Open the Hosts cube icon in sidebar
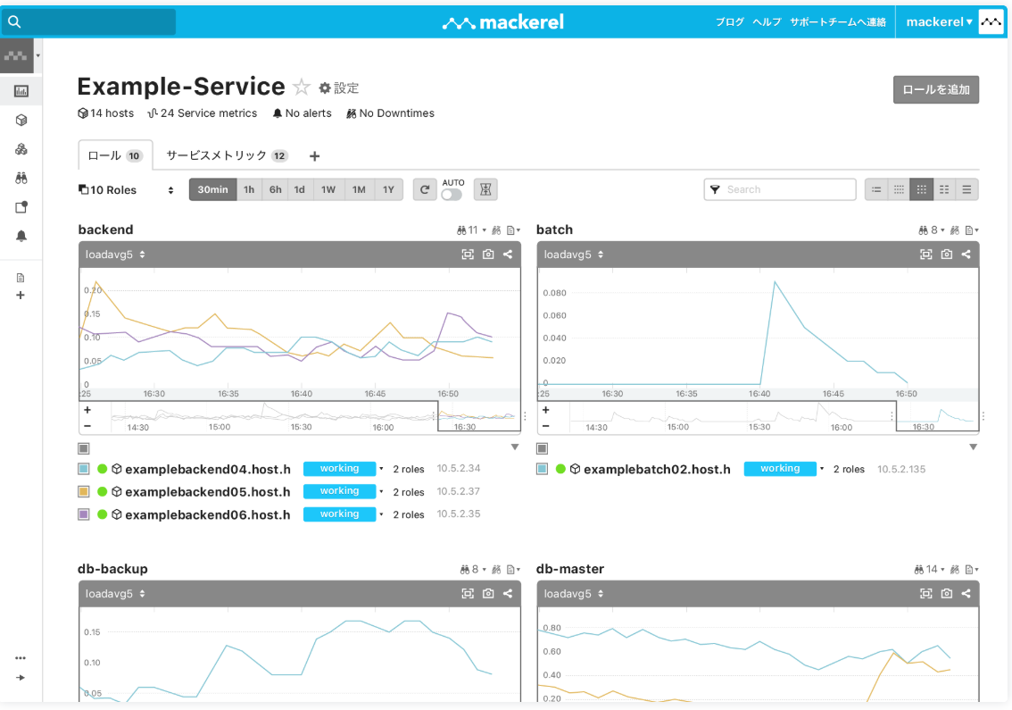Screen dimensions: 1012x710 pyautogui.click(x=21, y=121)
